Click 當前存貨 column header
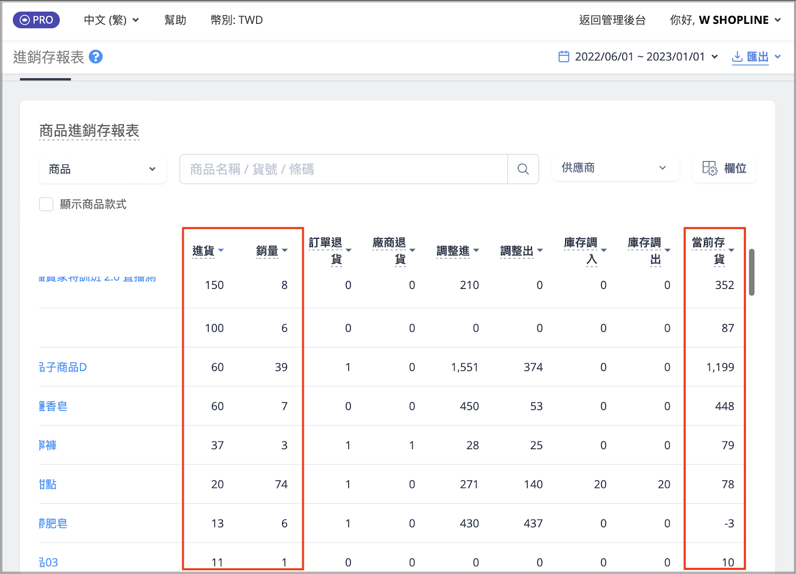This screenshot has height=574, width=796. click(708, 250)
